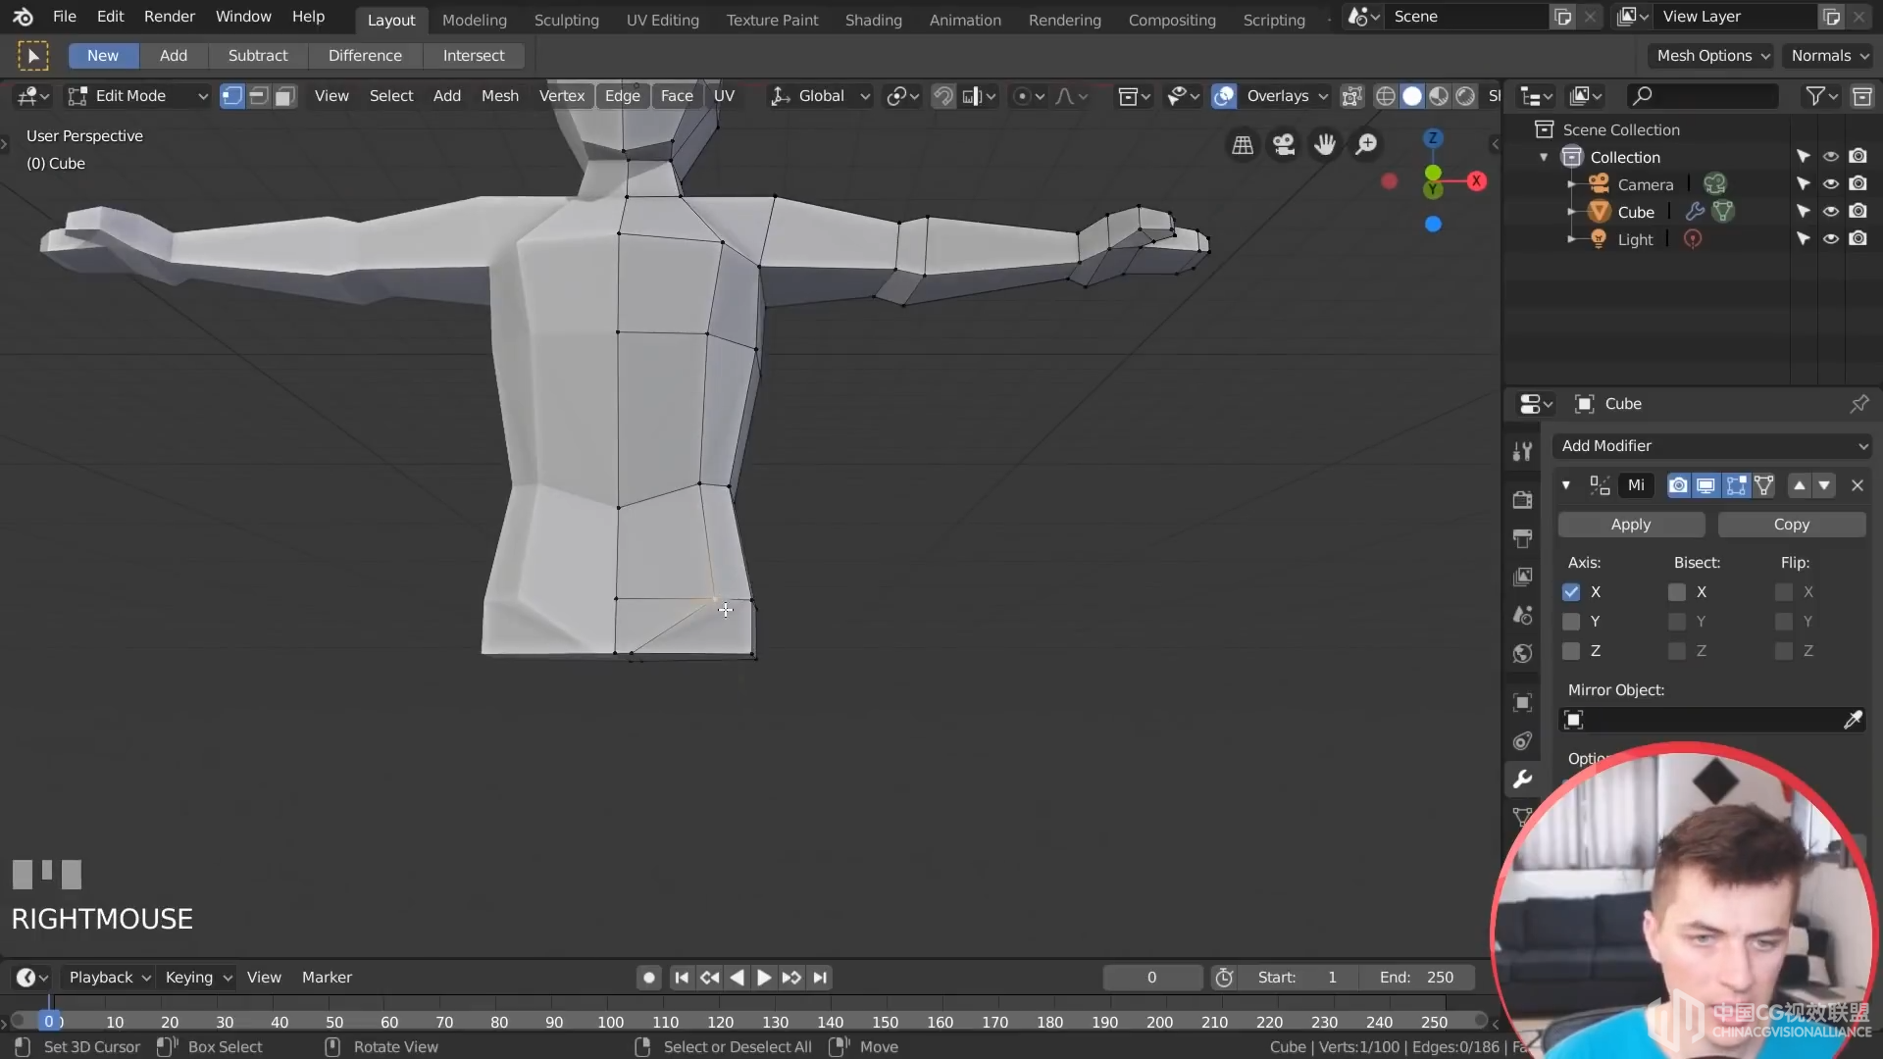
Task: Switch to LookDev material shading icon
Action: (x=1439, y=96)
